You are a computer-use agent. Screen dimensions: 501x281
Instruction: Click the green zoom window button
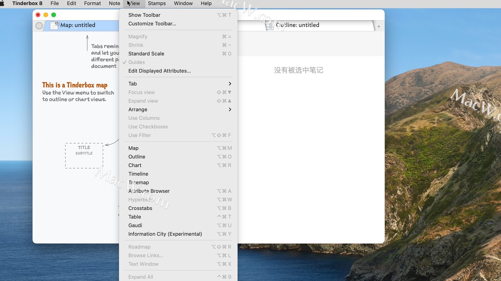click(54, 15)
